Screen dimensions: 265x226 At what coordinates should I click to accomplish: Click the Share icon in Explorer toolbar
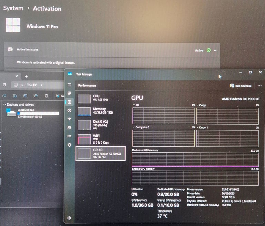coord(36,96)
